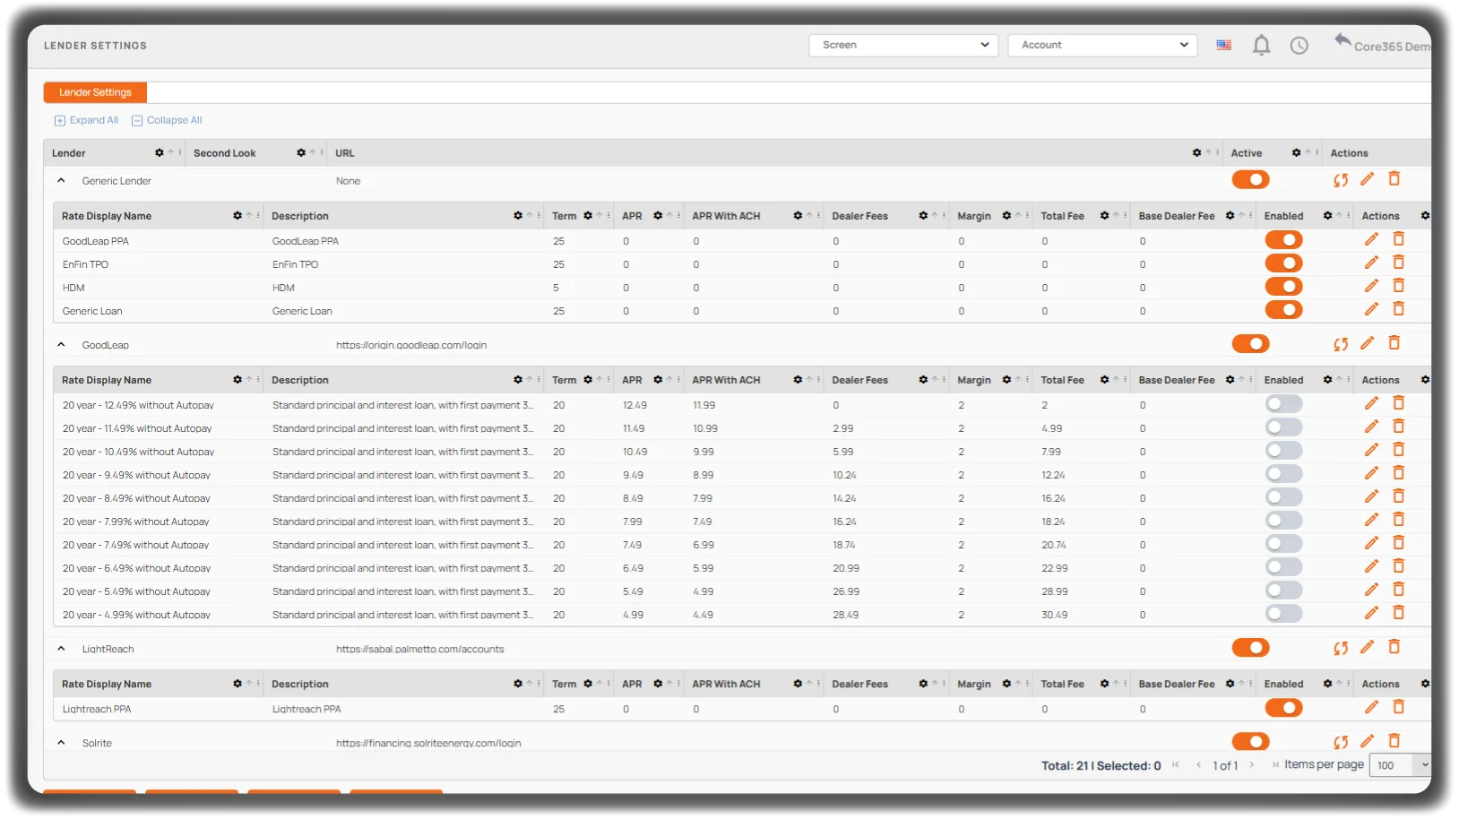Edit the 20 year 4.99% rate
Screen dimensions: 1459x819
tap(1371, 613)
